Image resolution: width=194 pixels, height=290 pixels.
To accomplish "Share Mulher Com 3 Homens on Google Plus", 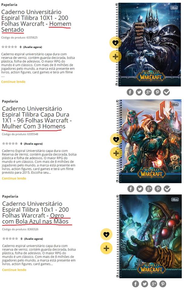I will point(149,189).
